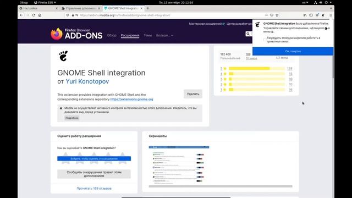The image size is (352, 198).
Task: Open the Firefox home page icon
Action: click(x=40, y=15)
